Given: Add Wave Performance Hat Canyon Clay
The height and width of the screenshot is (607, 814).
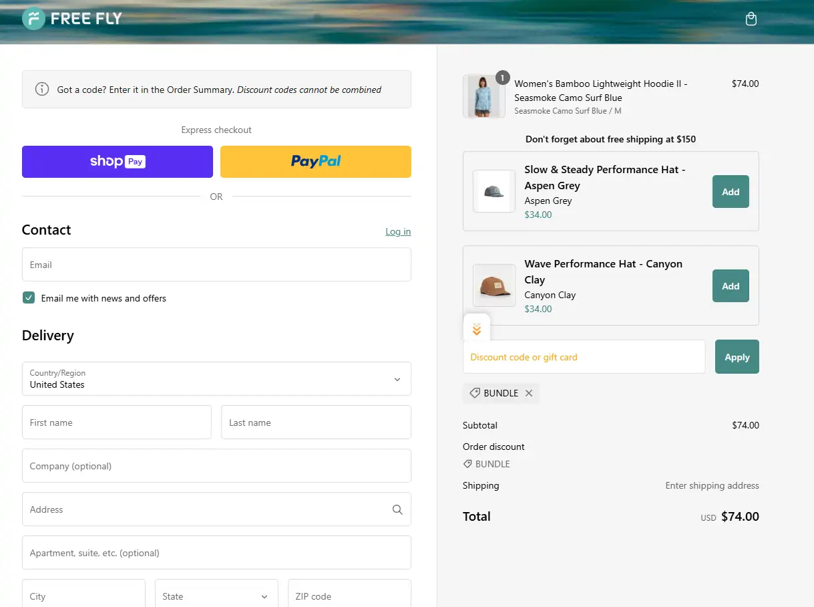Looking at the screenshot, I should (x=731, y=286).
